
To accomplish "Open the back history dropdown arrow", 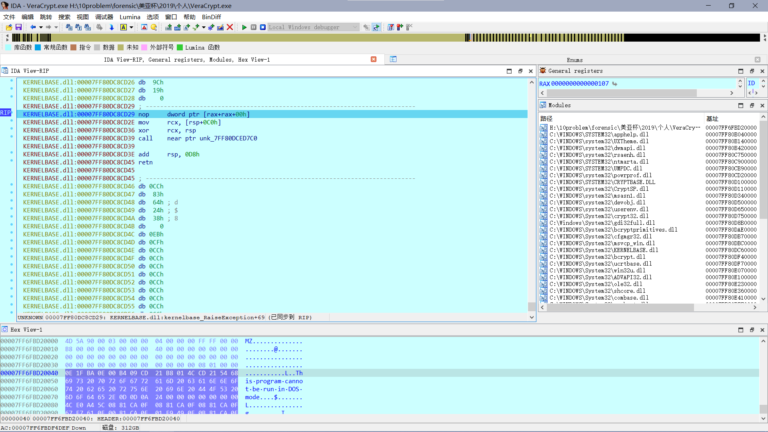I will [41, 27].
